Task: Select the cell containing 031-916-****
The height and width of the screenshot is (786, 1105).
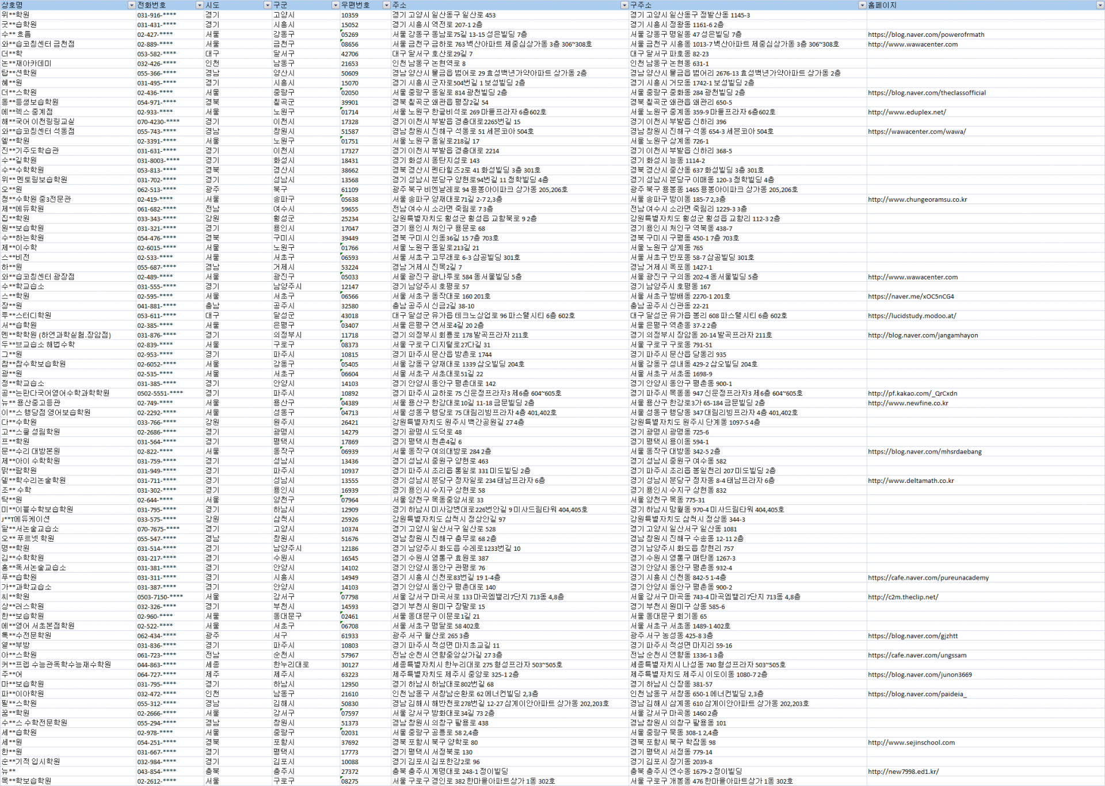Action: tap(157, 16)
